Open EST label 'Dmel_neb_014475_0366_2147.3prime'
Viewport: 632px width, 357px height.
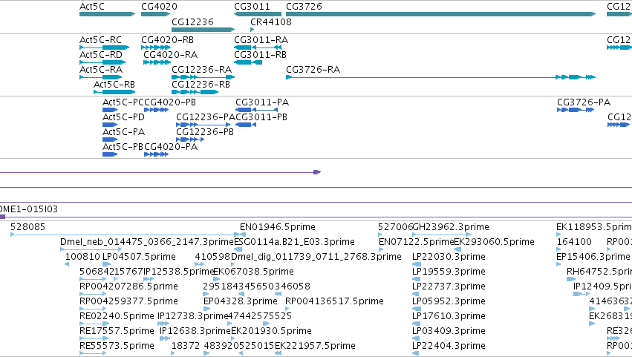(147, 242)
